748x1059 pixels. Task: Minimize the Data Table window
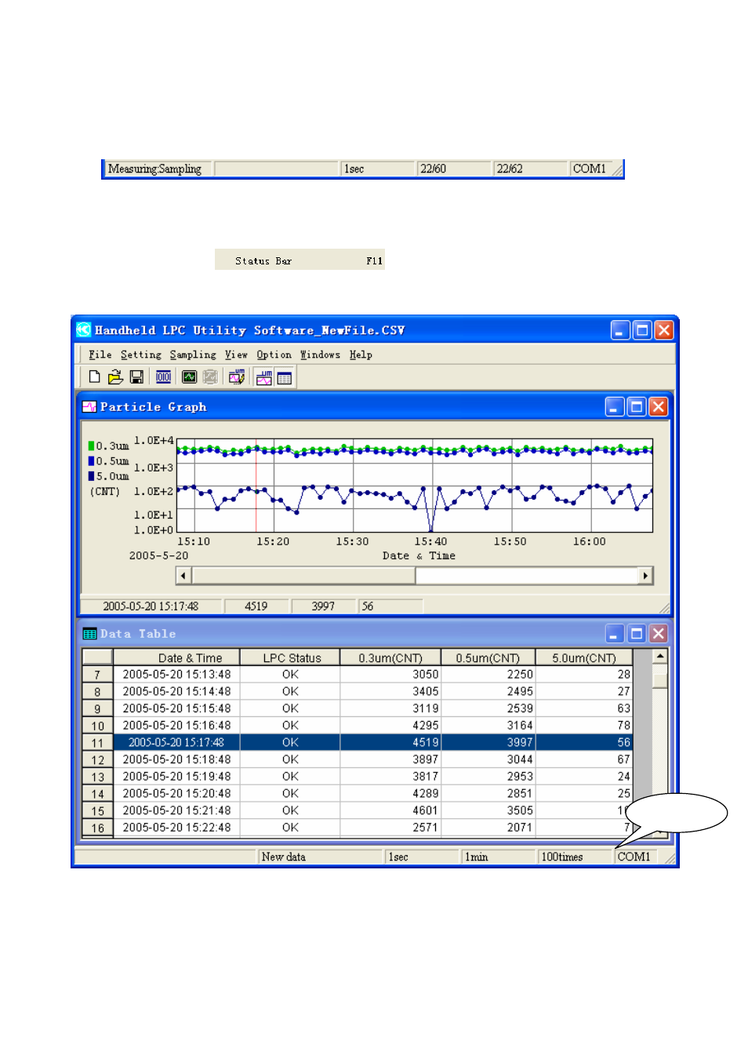pyautogui.click(x=615, y=633)
